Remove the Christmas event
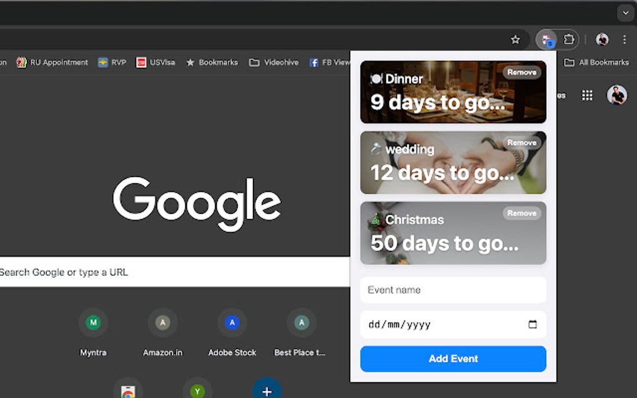This screenshot has width=637, height=398. [521, 213]
